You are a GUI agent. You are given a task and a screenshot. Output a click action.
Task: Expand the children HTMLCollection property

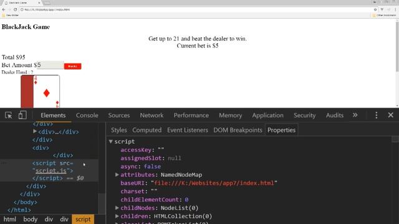point(117,216)
